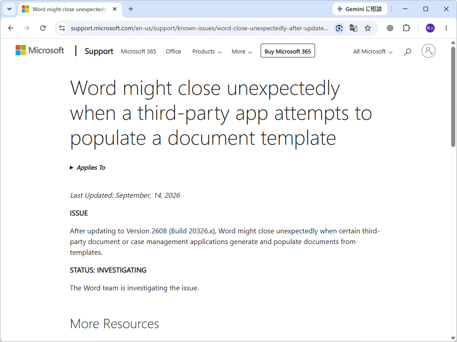
Task: Close the Word might close tab
Action: (x=115, y=9)
